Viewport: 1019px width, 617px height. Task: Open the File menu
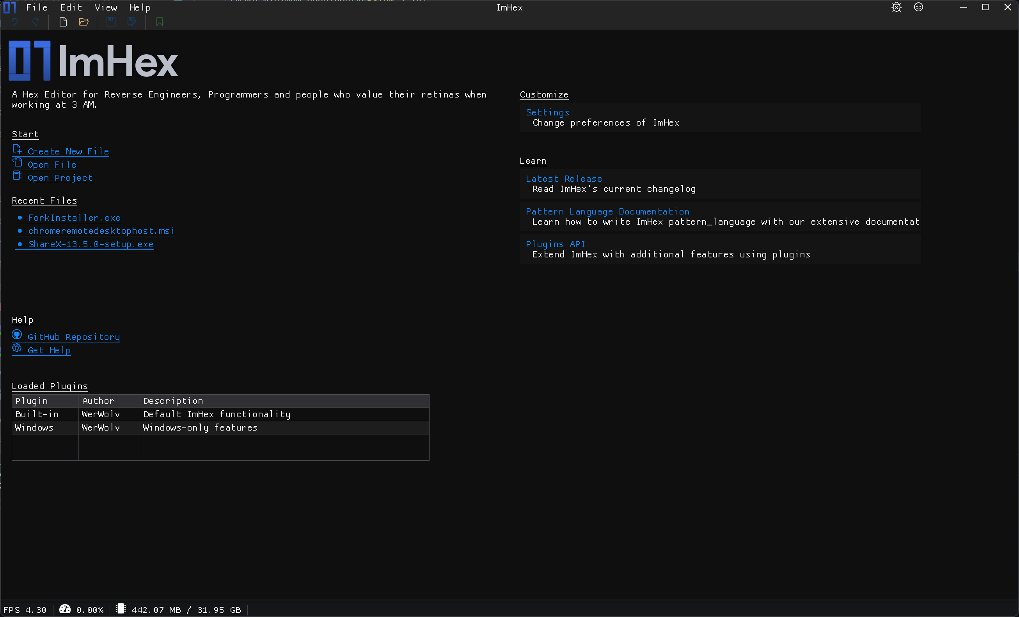coord(37,7)
